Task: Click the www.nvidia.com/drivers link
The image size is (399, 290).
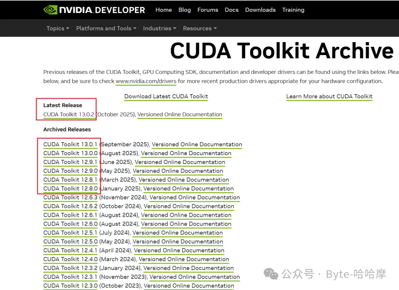Action: click(x=146, y=81)
